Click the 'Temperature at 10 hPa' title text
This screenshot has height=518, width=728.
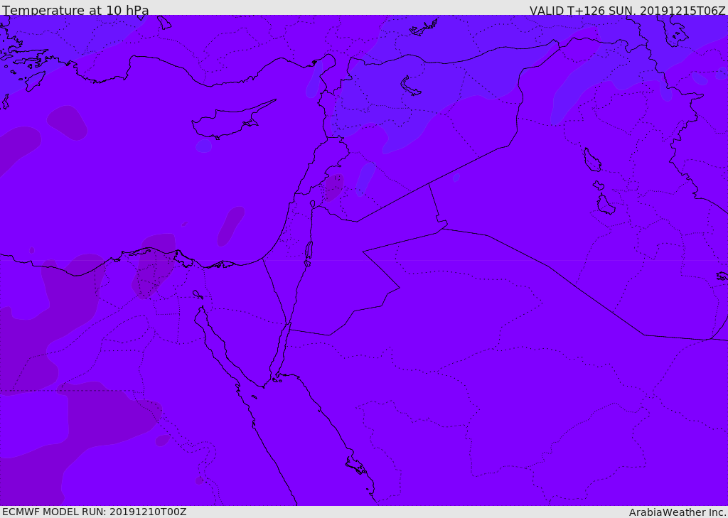75,10
